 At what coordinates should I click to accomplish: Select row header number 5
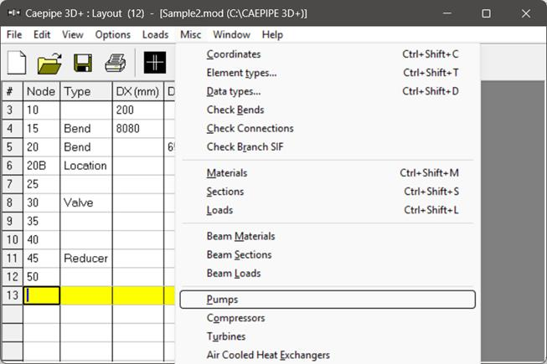pyautogui.click(x=13, y=147)
